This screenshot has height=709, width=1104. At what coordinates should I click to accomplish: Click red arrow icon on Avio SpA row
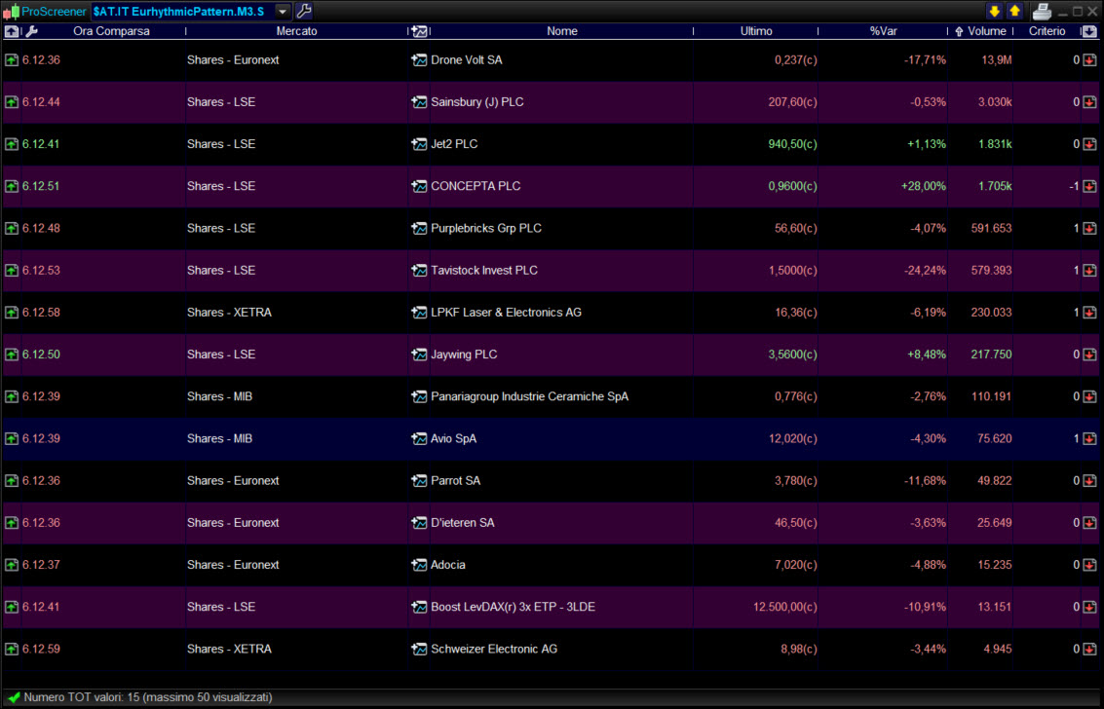(1089, 439)
